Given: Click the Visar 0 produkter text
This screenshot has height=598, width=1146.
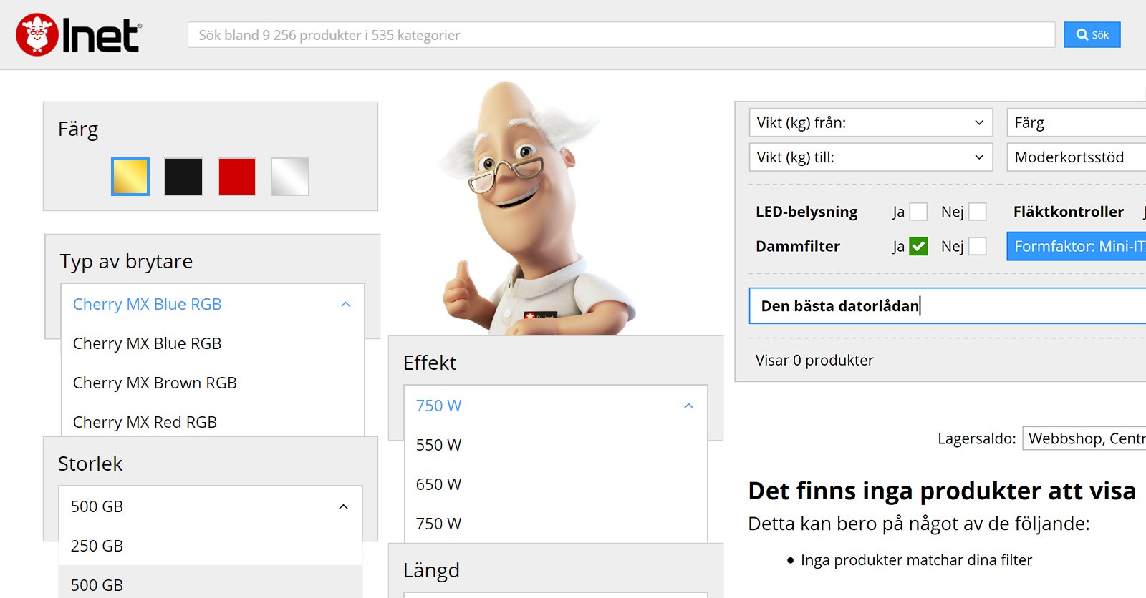Looking at the screenshot, I should (x=814, y=360).
